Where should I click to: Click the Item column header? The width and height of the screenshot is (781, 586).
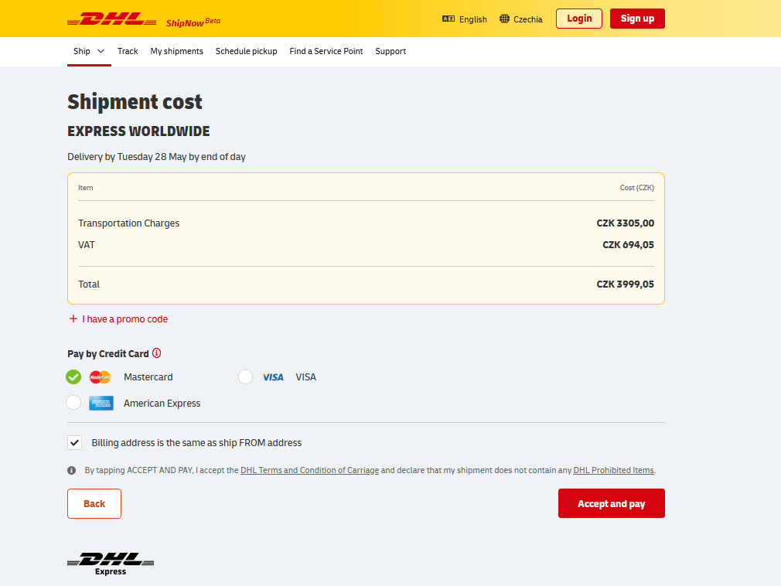point(86,188)
